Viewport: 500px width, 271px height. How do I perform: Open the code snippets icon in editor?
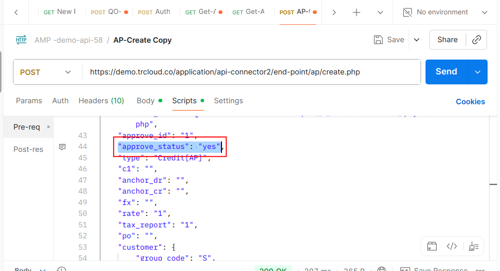(x=452, y=246)
